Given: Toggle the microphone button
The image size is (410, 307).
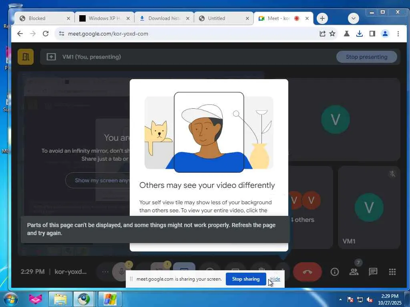Looking at the screenshot, I should click(x=121, y=272).
